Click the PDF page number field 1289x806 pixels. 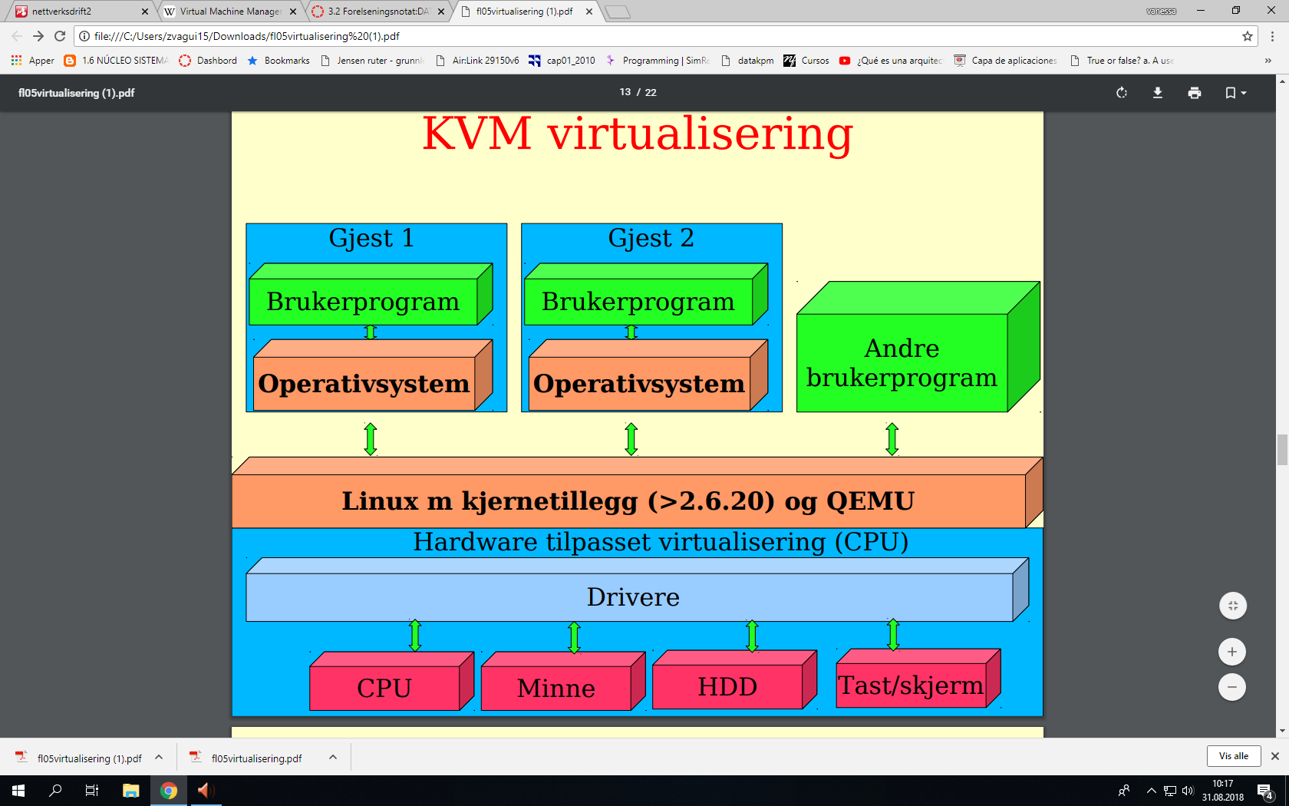click(x=625, y=92)
